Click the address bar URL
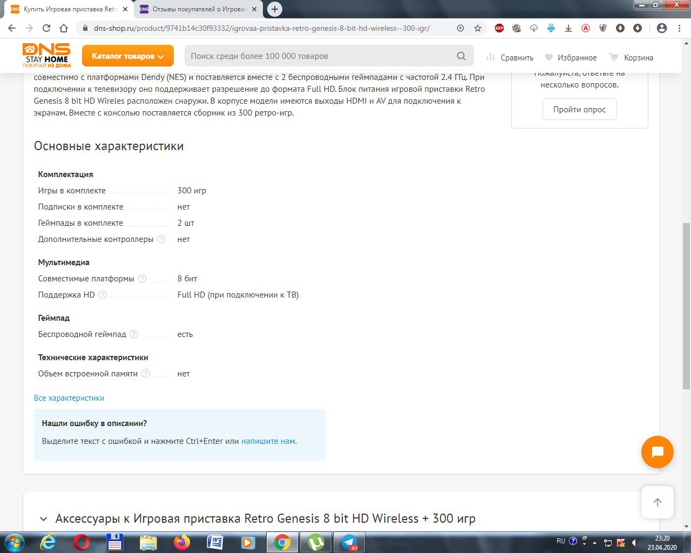Viewport: 691px width, 553px height. click(x=262, y=28)
